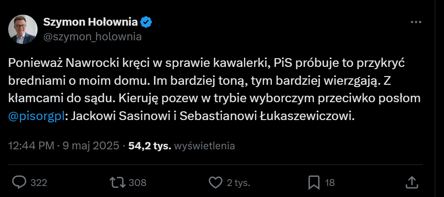444x197 pixels.
Task: Click the 308 reposts count
Action: click(137, 182)
